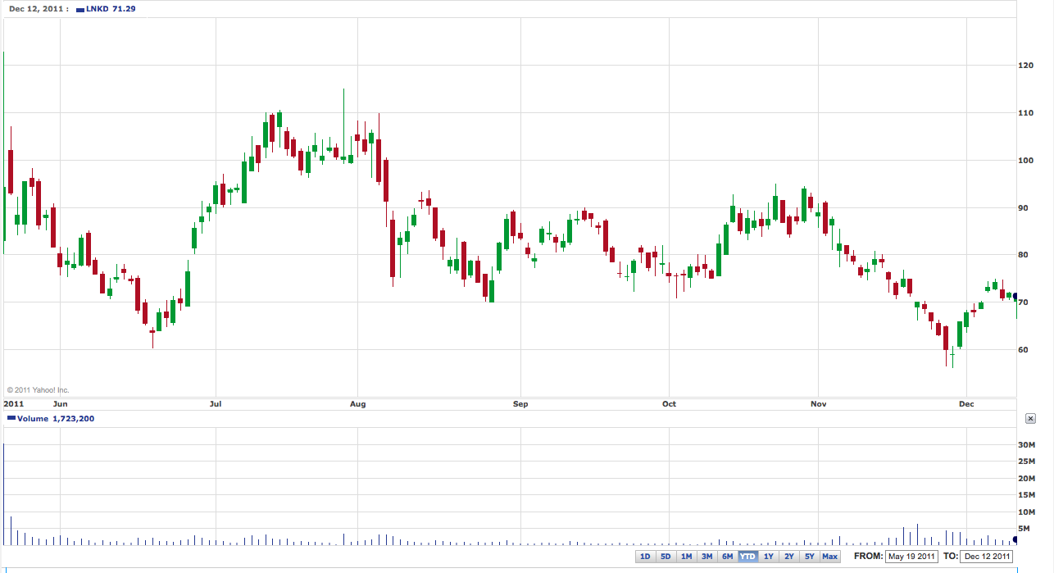
Task: Close the Volume panel with X
Action: coord(1030,419)
